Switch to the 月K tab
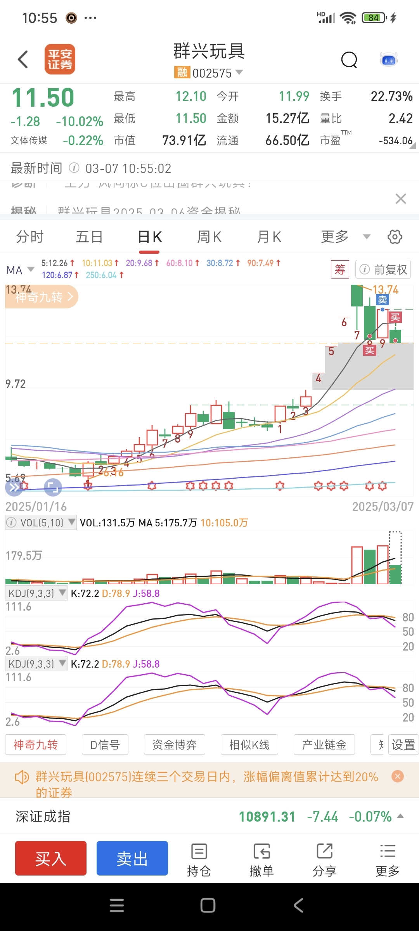The width and height of the screenshot is (419, 931). click(269, 237)
